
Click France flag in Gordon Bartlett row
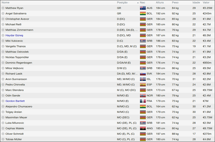coord(143,101)
